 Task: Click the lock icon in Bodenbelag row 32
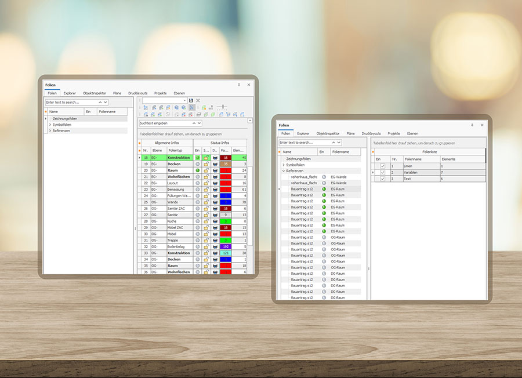click(x=206, y=246)
